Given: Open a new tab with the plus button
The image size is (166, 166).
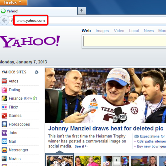Looking at the screenshot, I should click(x=82, y=11).
